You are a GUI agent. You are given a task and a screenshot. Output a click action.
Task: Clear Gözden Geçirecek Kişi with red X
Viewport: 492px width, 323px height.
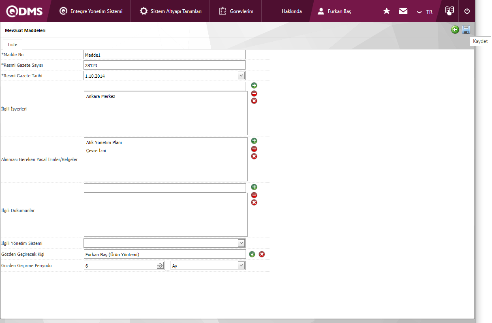click(x=262, y=254)
